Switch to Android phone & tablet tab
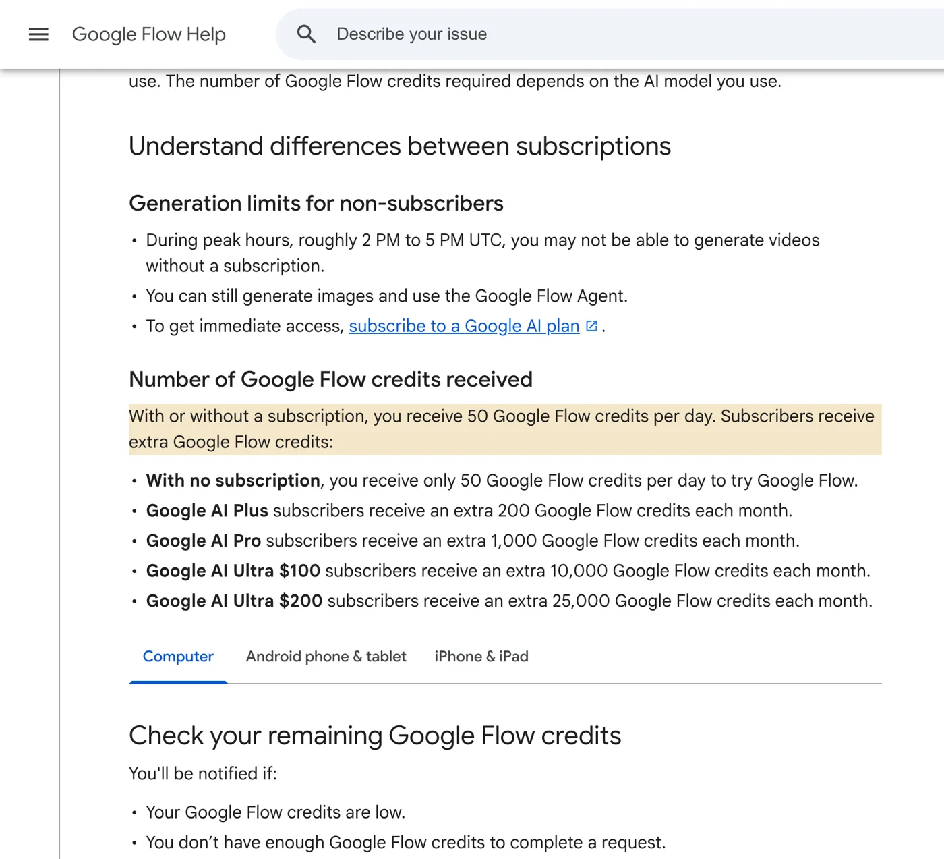The image size is (944, 859). 326,657
